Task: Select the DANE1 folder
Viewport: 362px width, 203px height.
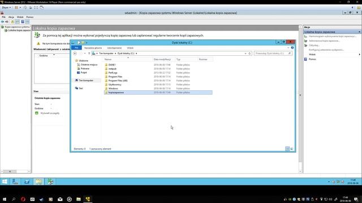Action: coord(112,65)
